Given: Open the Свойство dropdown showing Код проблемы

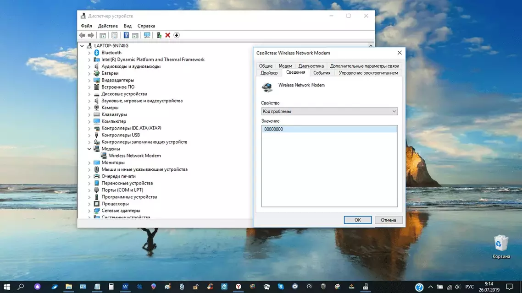Looking at the screenshot, I should coord(329,111).
